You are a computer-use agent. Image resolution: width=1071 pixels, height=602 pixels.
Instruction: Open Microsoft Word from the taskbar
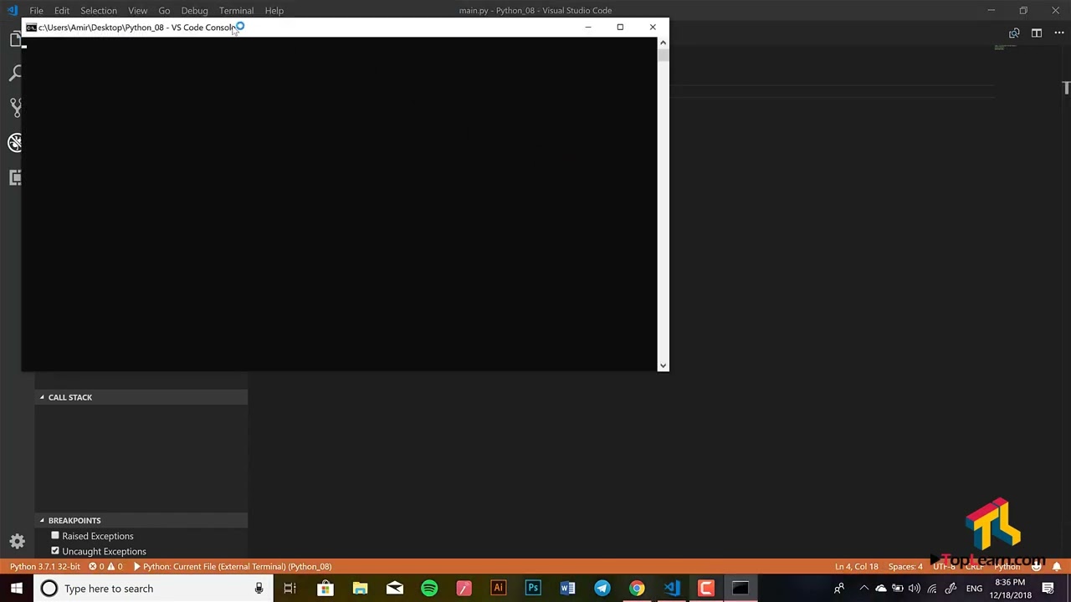pyautogui.click(x=567, y=589)
